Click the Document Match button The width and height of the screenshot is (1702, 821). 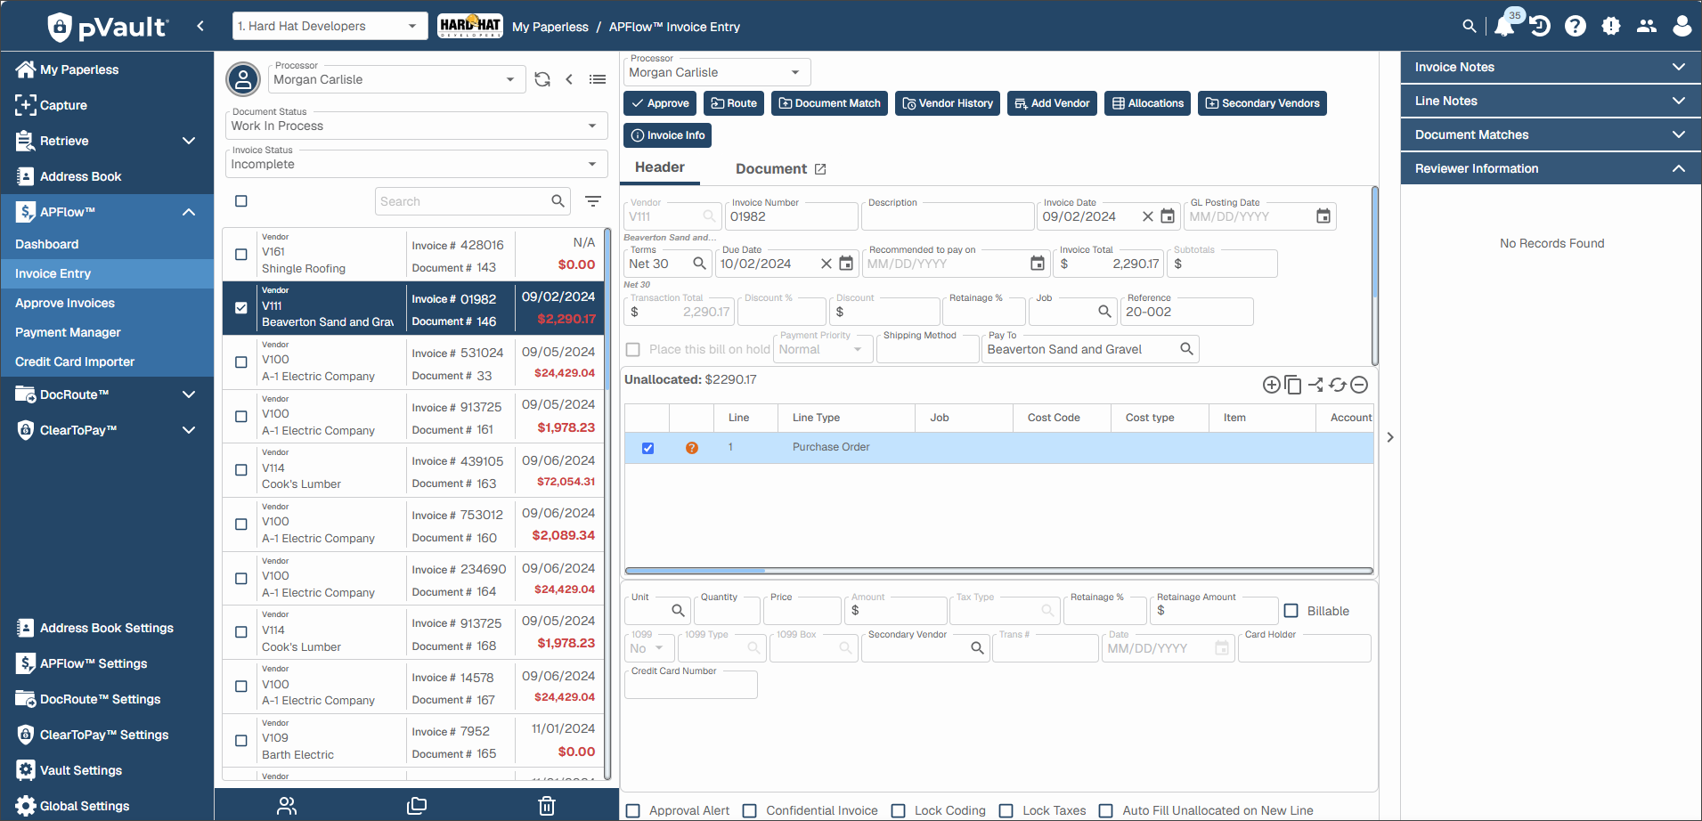pyautogui.click(x=830, y=103)
